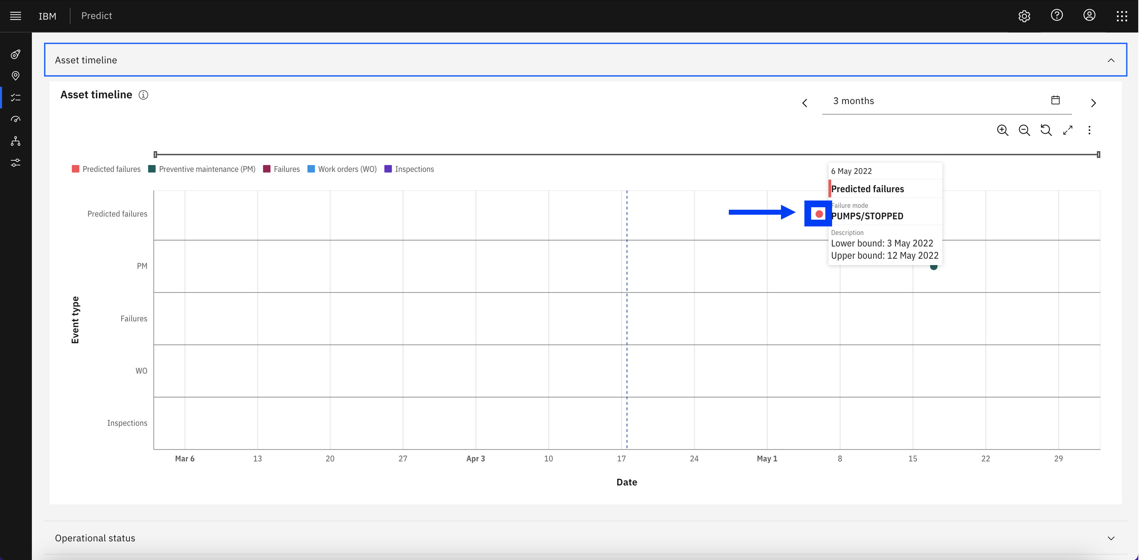1139x560 pixels.
Task: Open the help question mark icon
Action: [x=1057, y=16]
